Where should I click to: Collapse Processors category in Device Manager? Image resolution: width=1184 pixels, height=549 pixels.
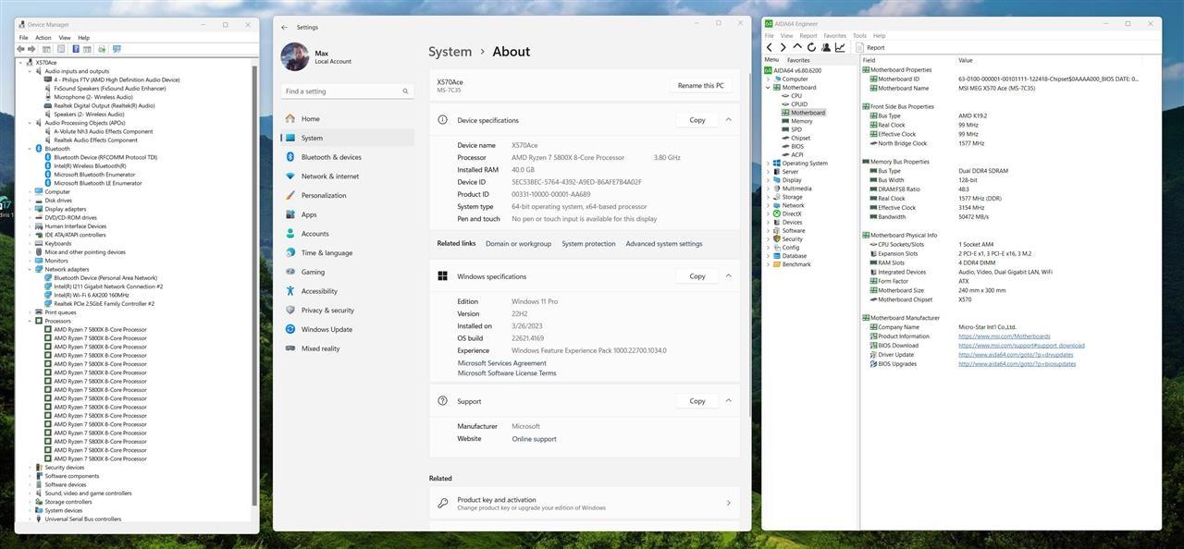[30, 321]
